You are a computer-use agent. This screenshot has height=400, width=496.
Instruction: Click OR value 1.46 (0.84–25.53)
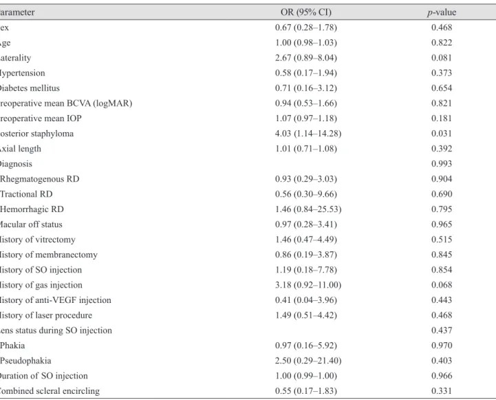pyautogui.click(x=308, y=209)
